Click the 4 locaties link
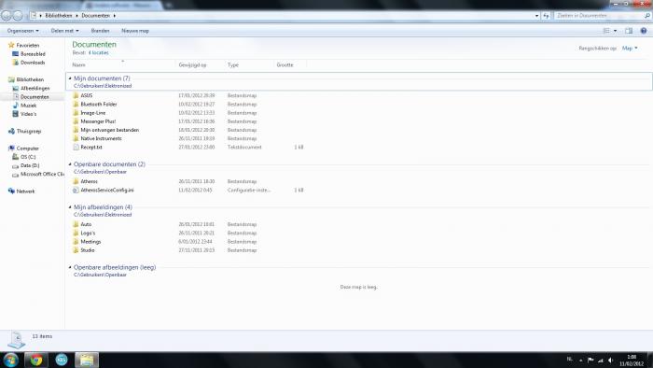This screenshot has width=653, height=368. pos(98,53)
